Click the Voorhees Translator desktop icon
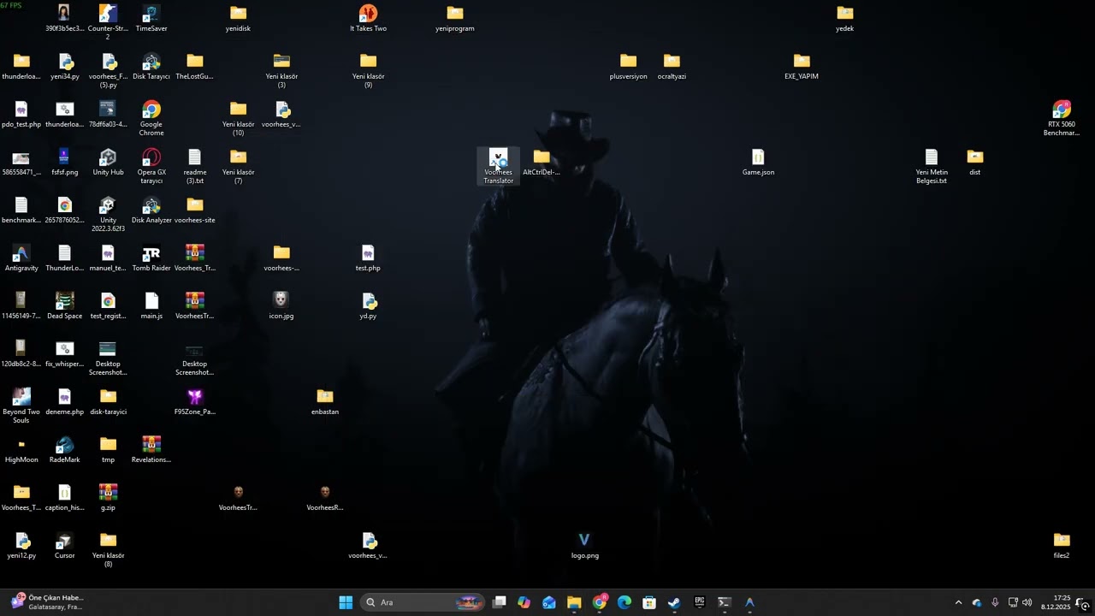This screenshot has width=1095, height=616. [499, 166]
